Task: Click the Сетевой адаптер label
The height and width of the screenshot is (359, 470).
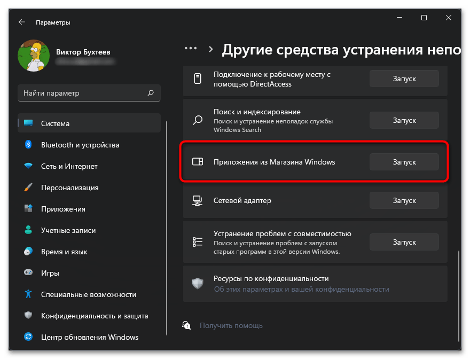Action: pos(242,200)
